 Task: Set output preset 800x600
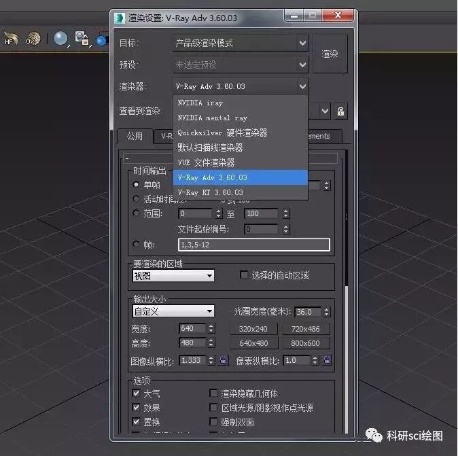point(306,343)
